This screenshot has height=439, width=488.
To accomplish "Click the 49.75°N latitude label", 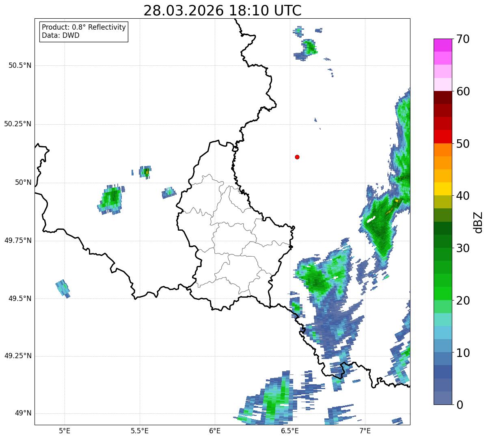I will pos(18,240).
